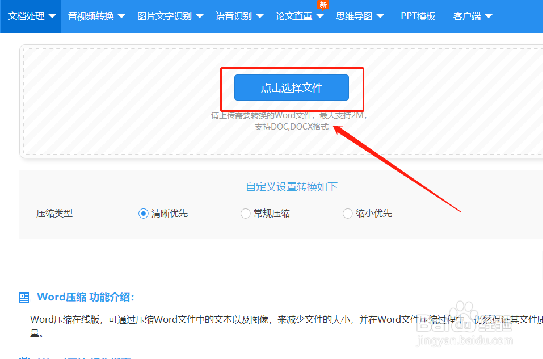543x359 pixels.
Task: Expand the 语音识别 dropdown menu
Action: tap(233, 16)
